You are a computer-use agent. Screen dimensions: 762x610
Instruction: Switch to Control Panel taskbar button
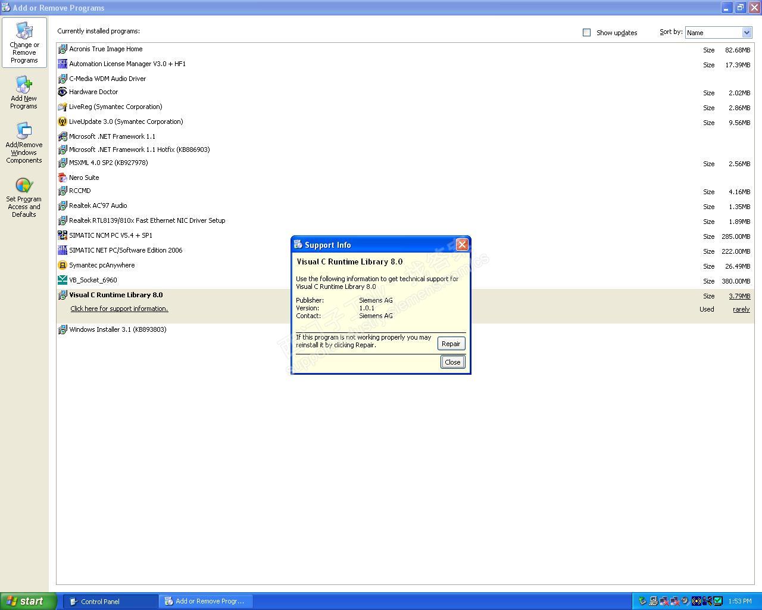point(111,602)
